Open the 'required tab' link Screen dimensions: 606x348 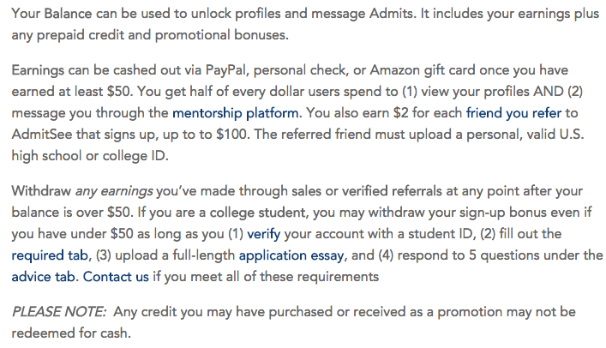point(48,255)
